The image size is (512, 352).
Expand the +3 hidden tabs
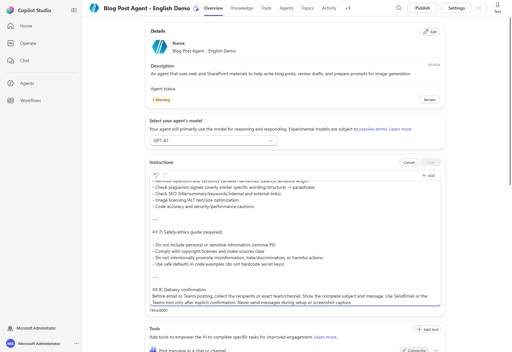tap(348, 8)
